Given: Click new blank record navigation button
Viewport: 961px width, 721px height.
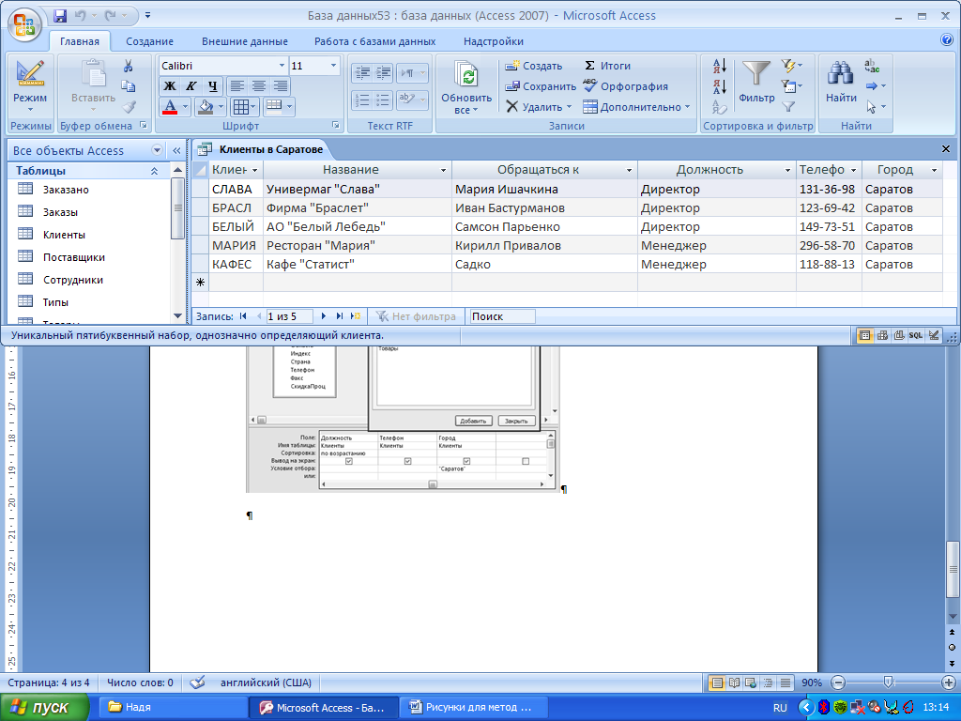Looking at the screenshot, I should point(356,316).
